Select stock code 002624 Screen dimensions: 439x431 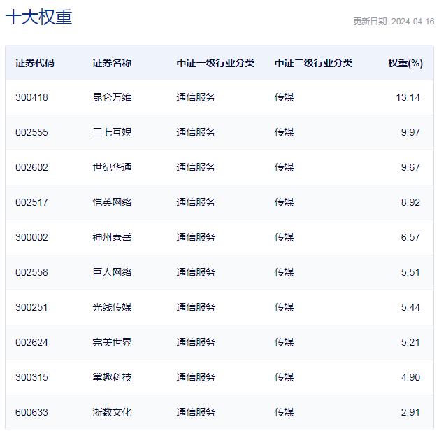point(31,342)
